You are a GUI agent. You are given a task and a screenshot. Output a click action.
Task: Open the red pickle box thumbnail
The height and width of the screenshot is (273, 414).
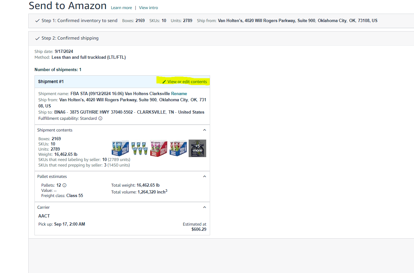click(x=159, y=148)
